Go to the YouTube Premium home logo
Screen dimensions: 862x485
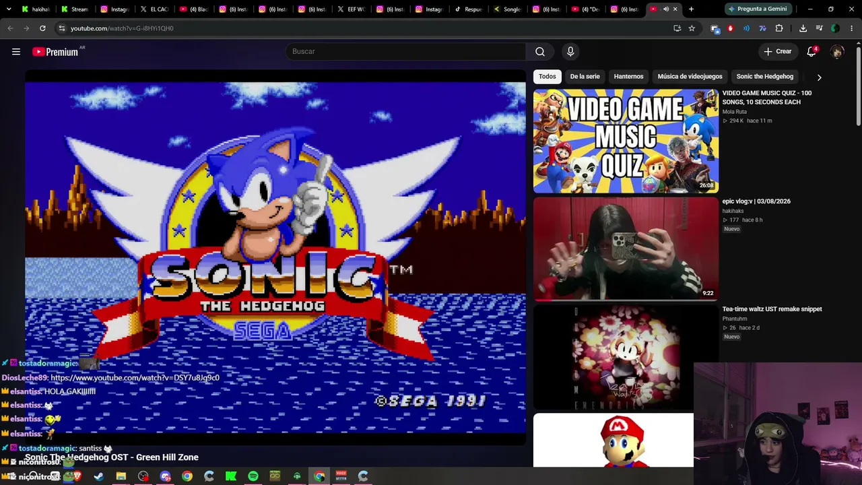tap(55, 52)
